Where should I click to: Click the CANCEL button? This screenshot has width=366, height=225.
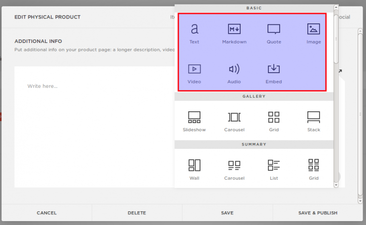pyautogui.click(x=47, y=213)
